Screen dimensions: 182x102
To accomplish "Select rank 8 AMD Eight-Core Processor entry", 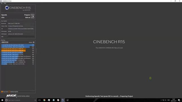I will [18, 58].
